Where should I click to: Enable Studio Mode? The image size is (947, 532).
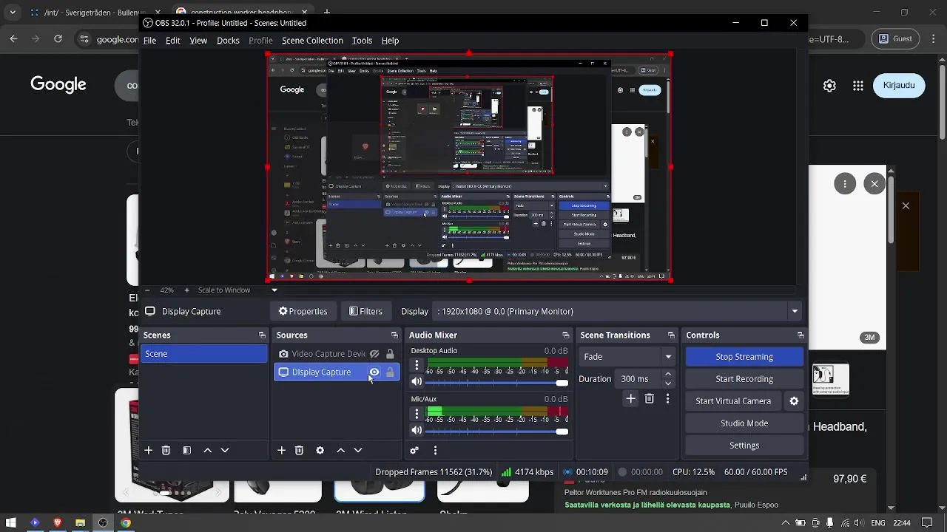(x=744, y=423)
